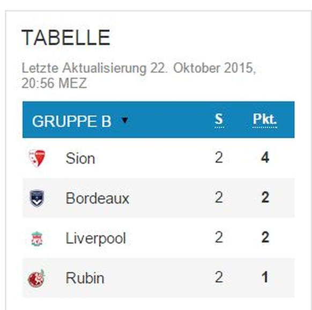
Task: Click the S column header
Action: (x=219, y=120)
